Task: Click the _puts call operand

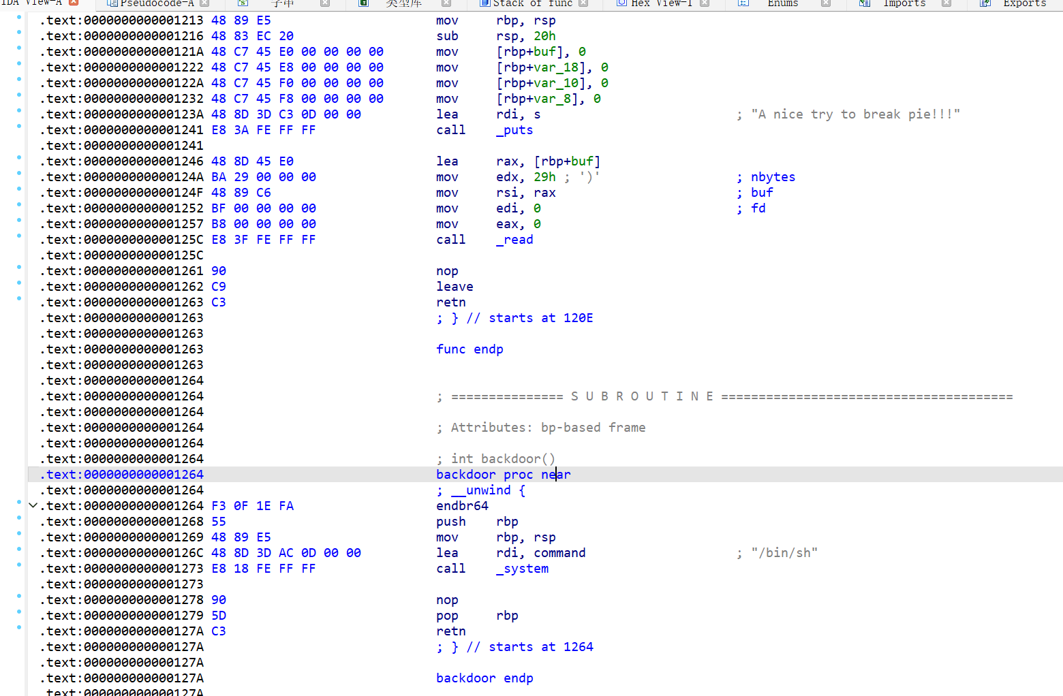Action: coord(514,130)
